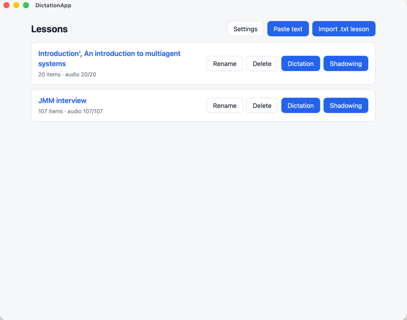Select the '107 items · audio 107/107' text

[x=70, y=111]
